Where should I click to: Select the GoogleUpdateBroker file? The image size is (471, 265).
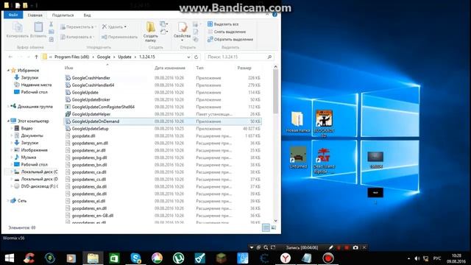tap(88, 99)
